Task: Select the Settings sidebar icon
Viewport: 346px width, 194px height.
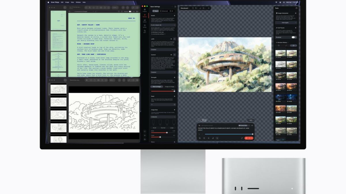Action: (144, 16)
